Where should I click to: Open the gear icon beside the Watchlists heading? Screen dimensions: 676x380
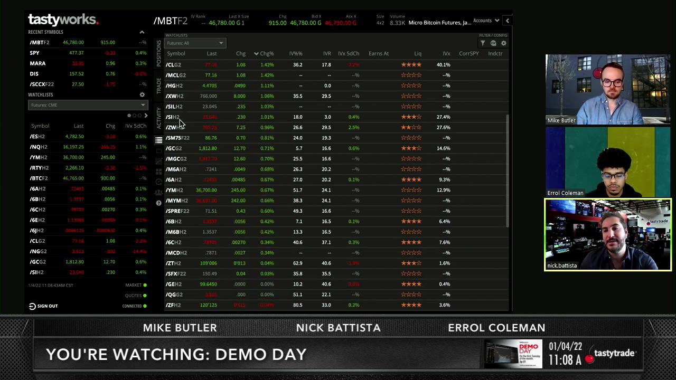(142, 95)
